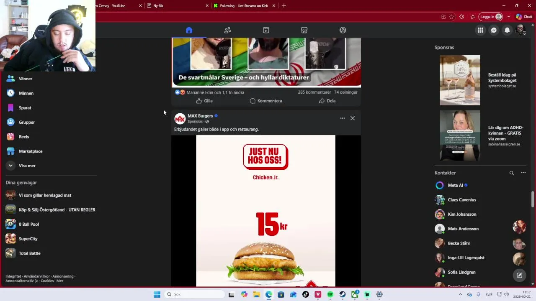The width and height of the screenshot is (536, 301).
Task: Hide the MAX Burgers sponsored post
Action: [353, 118]
